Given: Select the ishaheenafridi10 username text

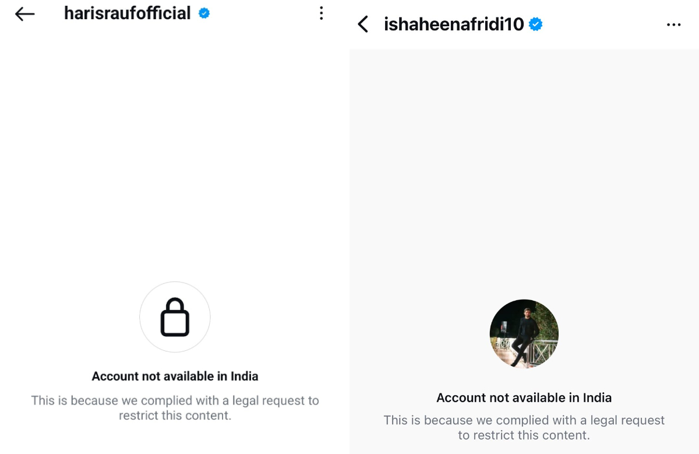Looking at the screenshot, I should (453, 24).
